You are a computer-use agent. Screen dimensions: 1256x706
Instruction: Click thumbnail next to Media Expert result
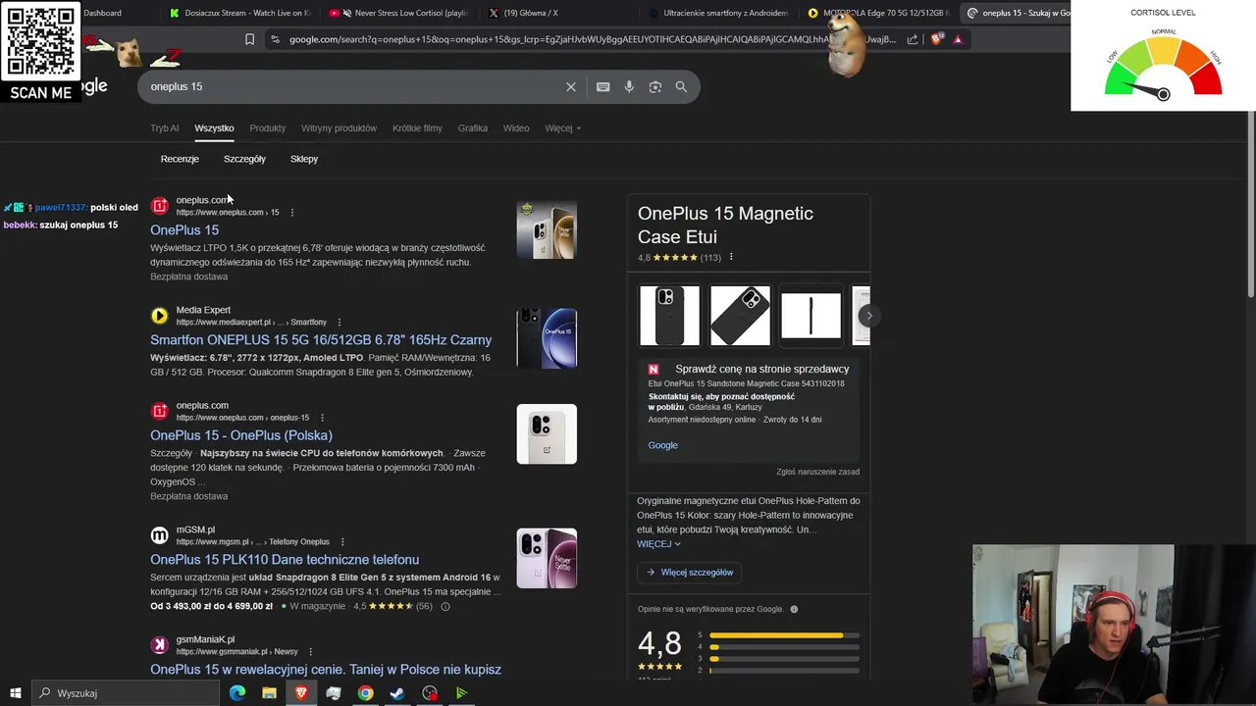coord(547,338)
